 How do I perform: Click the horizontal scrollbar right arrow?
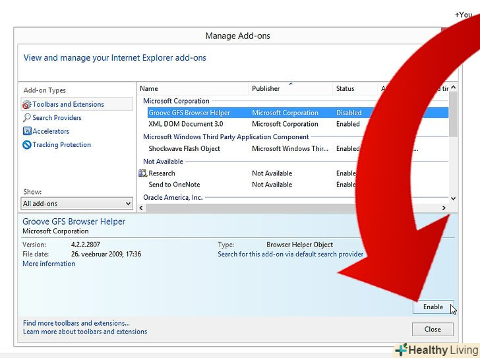pos(444,208)
